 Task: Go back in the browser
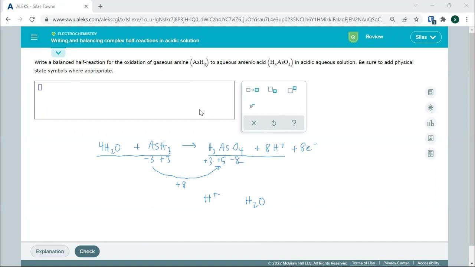[x=8, y=19]
